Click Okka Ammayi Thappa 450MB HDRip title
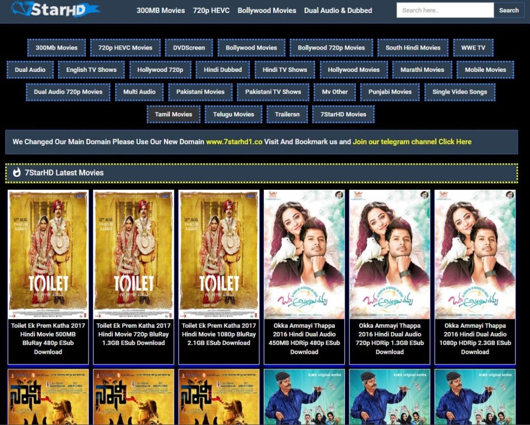Image resolution: width=530 pixels, height=425 pixels. pos(304,339)
